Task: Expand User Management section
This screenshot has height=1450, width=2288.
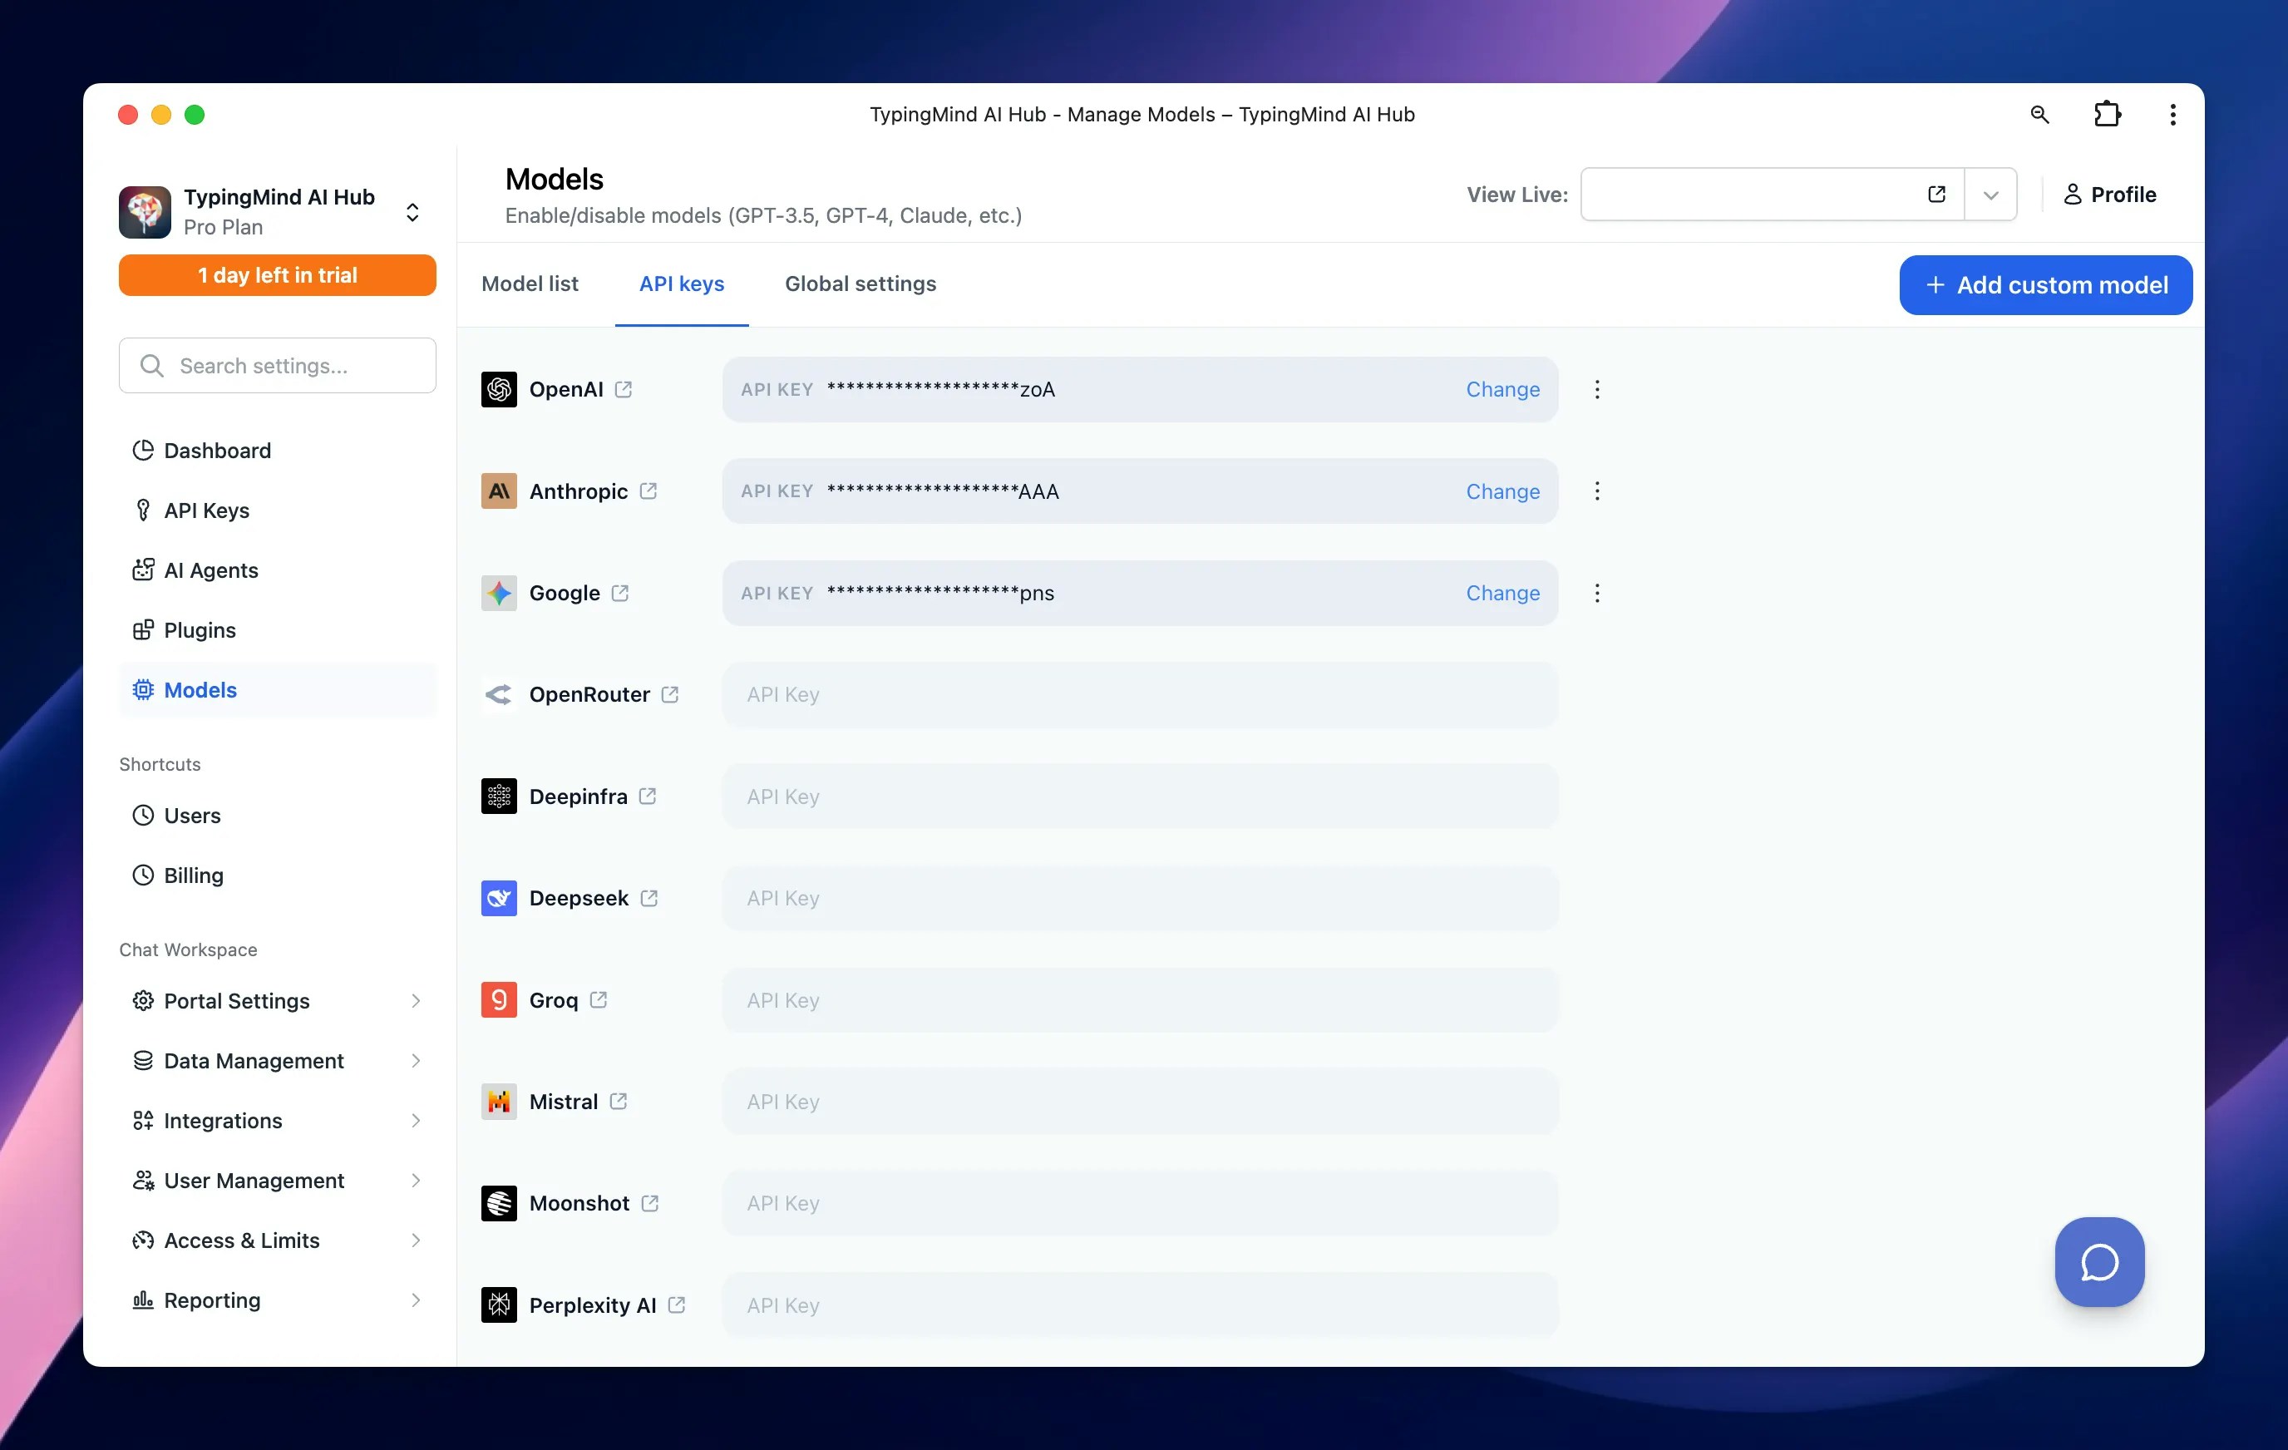Action: point(417,1180)
